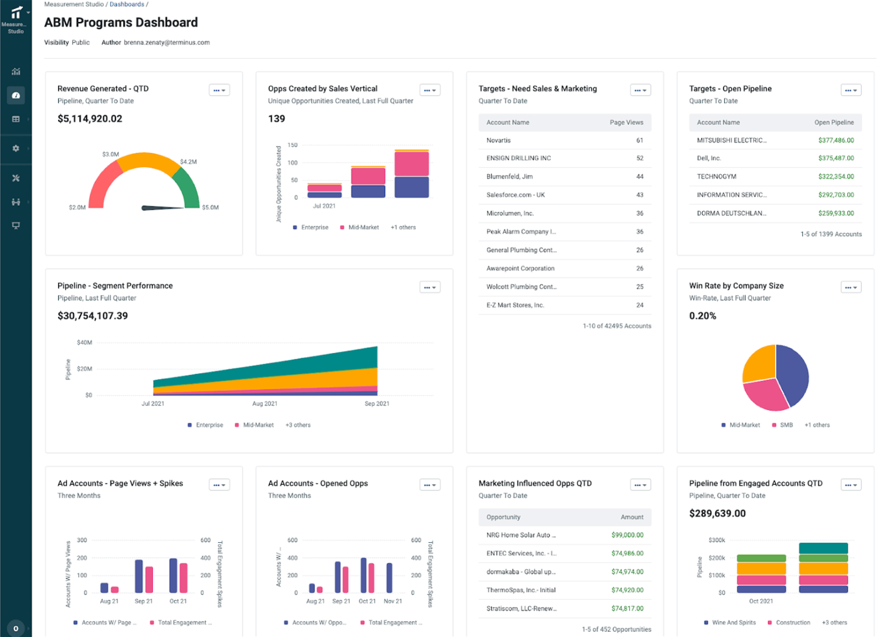Toggle SMB legend in Win Rate chart

782,425
